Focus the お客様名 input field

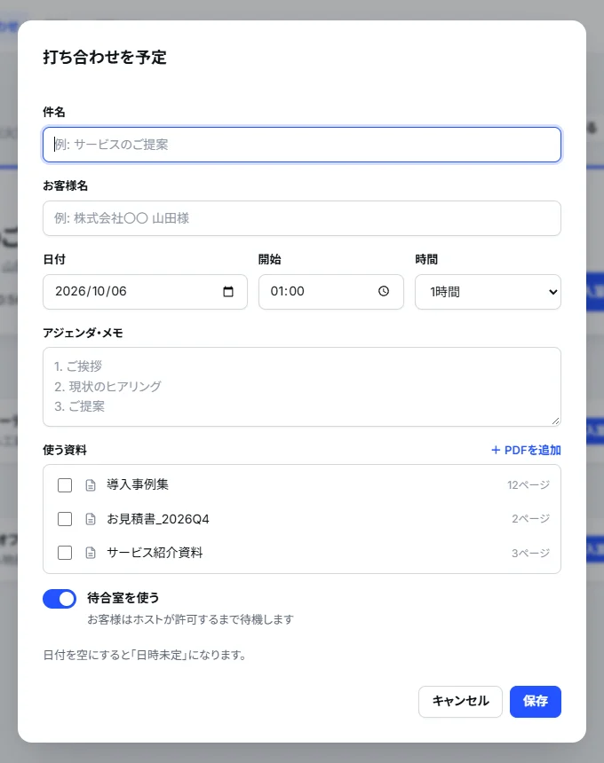click(x=302, y=218)
